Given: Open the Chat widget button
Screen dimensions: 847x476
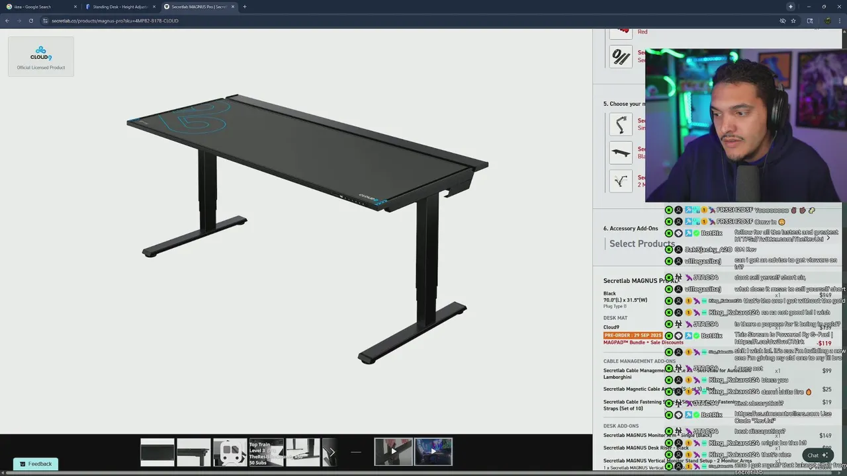Looking at the screenshot, I should coord(818,455).
